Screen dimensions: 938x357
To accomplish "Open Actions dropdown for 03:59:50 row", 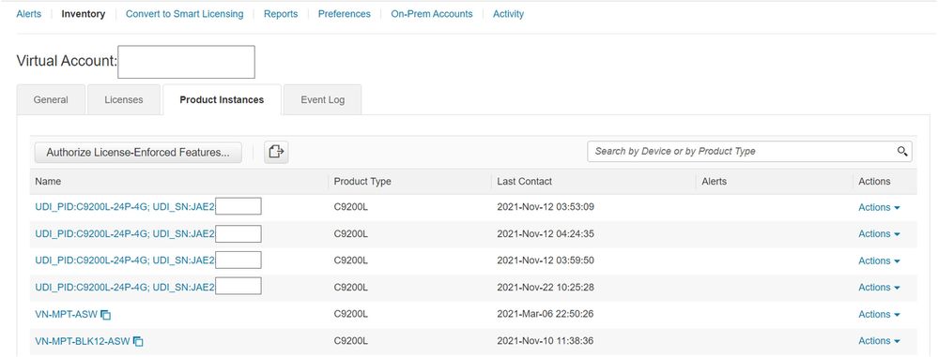I will [879, 260].
